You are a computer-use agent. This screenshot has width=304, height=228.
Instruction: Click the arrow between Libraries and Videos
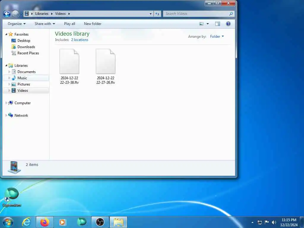(52, 14)
